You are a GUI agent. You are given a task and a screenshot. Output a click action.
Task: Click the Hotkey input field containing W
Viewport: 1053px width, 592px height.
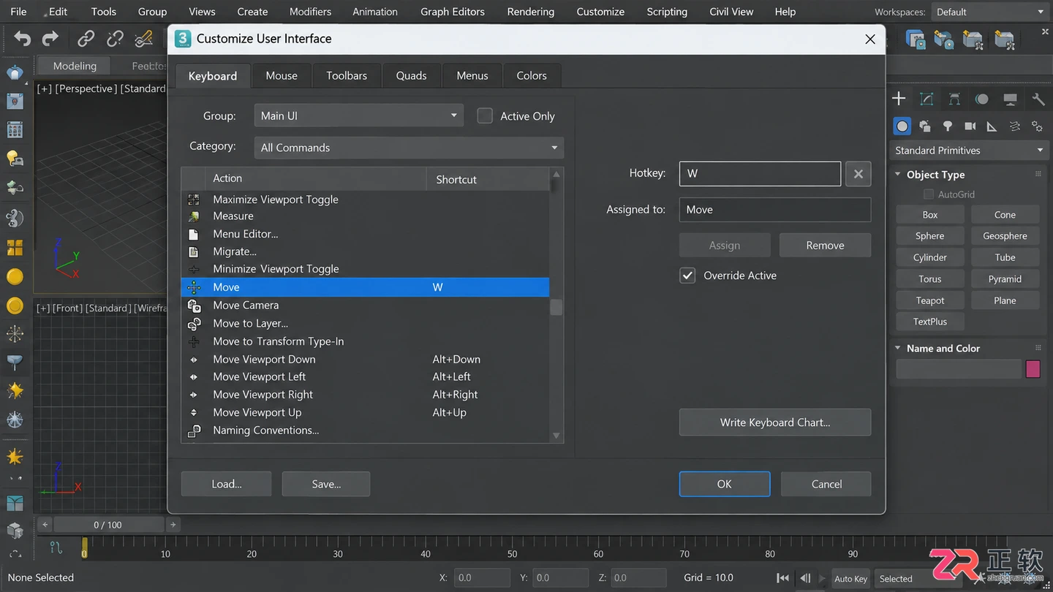760,174
